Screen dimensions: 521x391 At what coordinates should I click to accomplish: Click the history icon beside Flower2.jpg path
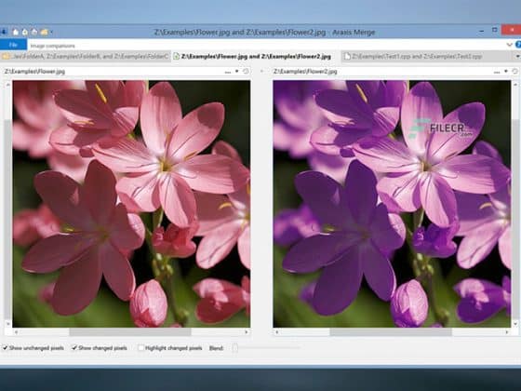514,72
